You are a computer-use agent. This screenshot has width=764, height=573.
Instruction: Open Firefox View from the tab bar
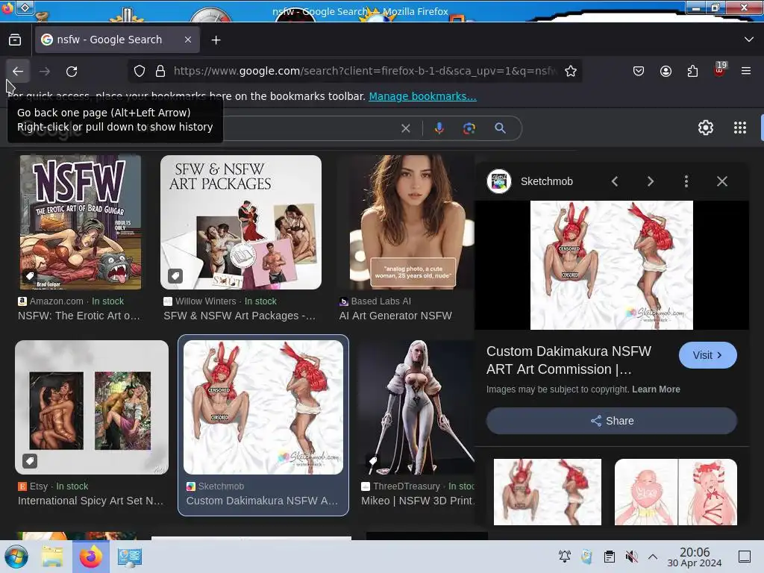(x=15, y=40)
